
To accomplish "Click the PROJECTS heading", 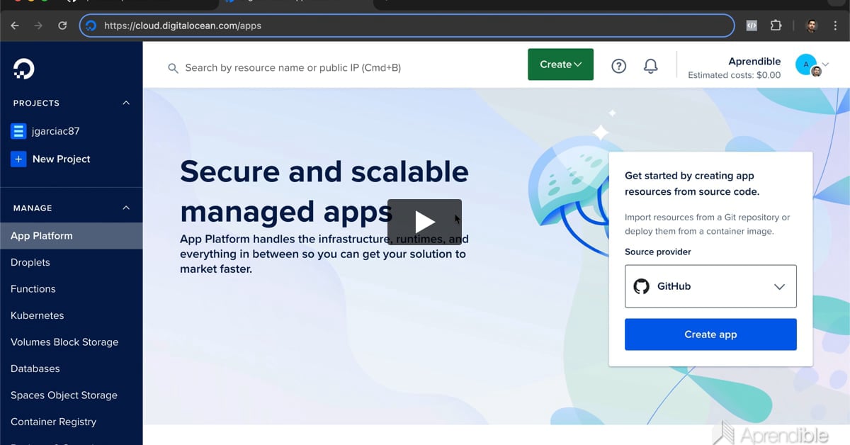I will click(x=36, y=103).
